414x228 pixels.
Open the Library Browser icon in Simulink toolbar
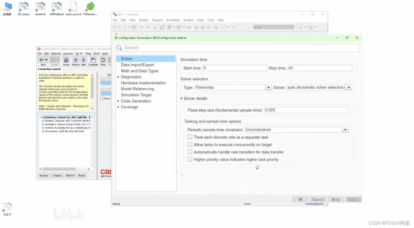coord(162,27)
